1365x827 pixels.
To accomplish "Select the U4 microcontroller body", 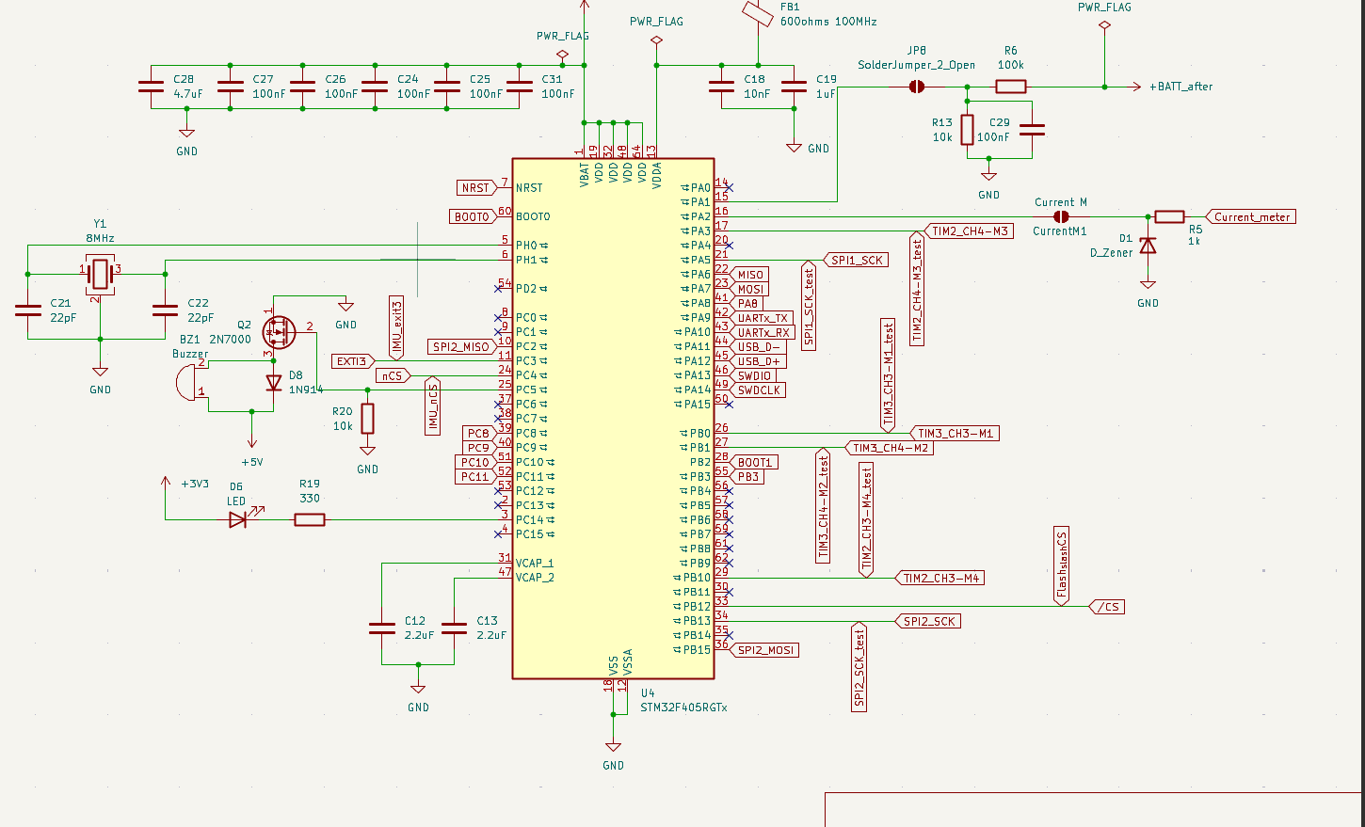I will 613,418.
